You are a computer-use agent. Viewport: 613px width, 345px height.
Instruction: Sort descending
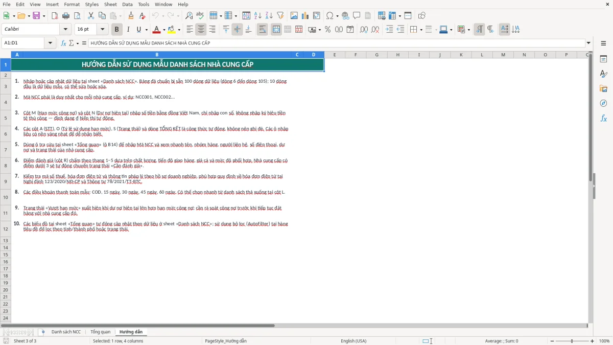coord(269,16)
